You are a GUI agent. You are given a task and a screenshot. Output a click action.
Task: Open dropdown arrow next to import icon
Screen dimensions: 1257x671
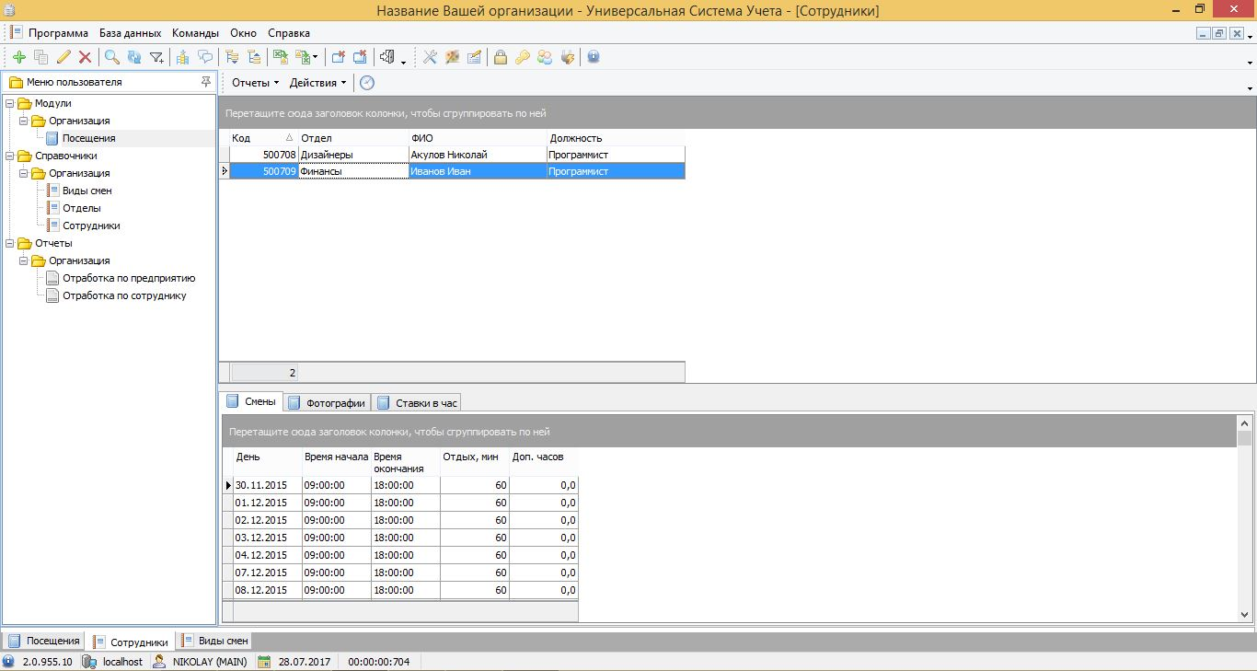(316, 57)
